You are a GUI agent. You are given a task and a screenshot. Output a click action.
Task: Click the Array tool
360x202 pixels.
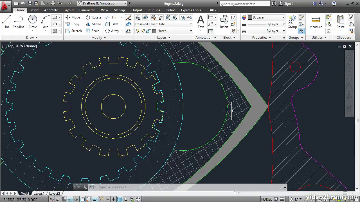(x=112, y=31)
